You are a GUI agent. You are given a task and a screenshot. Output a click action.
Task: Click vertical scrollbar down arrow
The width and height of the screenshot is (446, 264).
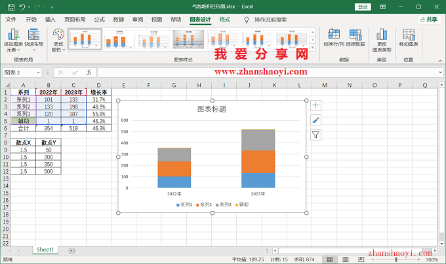441,244
